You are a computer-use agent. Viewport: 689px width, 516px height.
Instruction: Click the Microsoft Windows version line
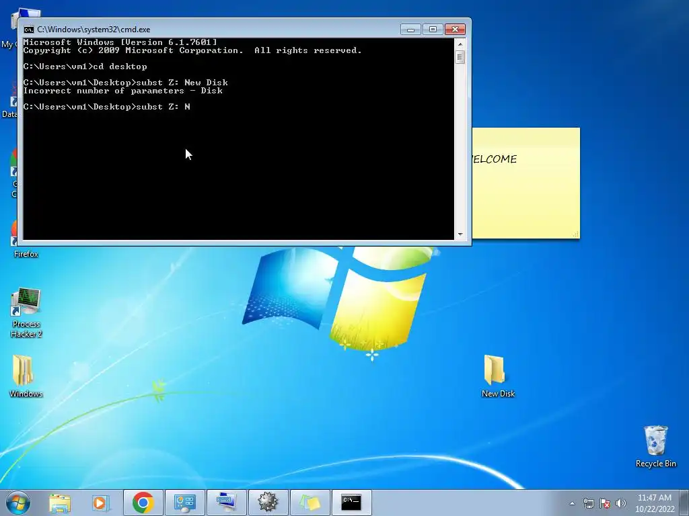tap(120, 42)
